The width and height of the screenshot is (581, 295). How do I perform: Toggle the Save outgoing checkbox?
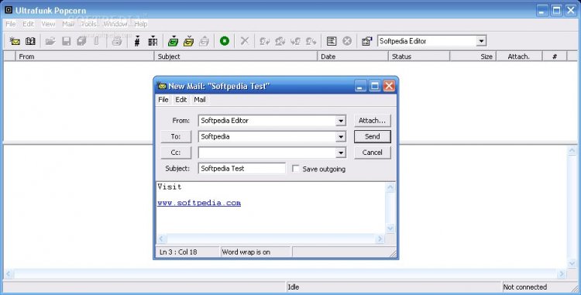click(295, 169)
